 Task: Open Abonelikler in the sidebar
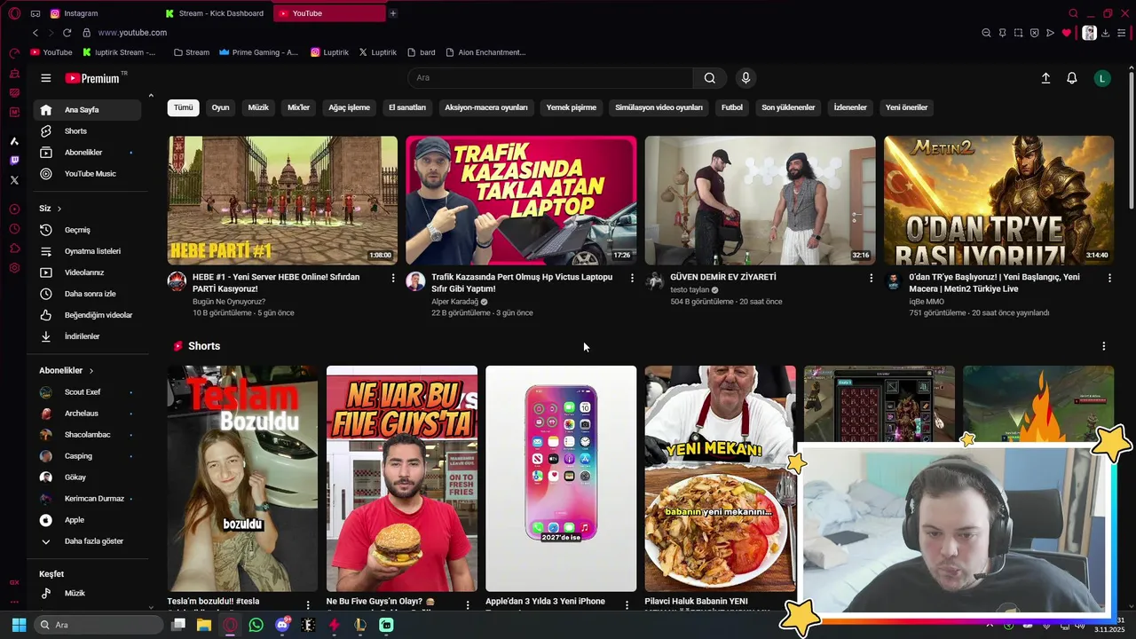pos(87,153)
